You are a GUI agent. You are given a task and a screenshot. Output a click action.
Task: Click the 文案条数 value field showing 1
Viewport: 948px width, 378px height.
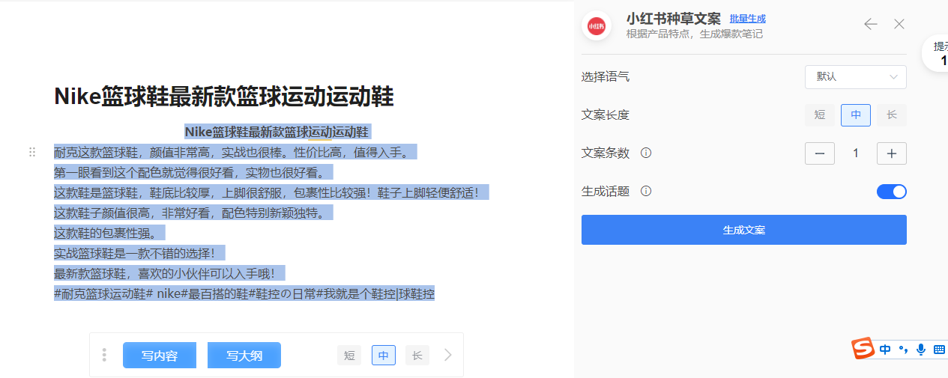pyautogui.click(x=856, y=153)
